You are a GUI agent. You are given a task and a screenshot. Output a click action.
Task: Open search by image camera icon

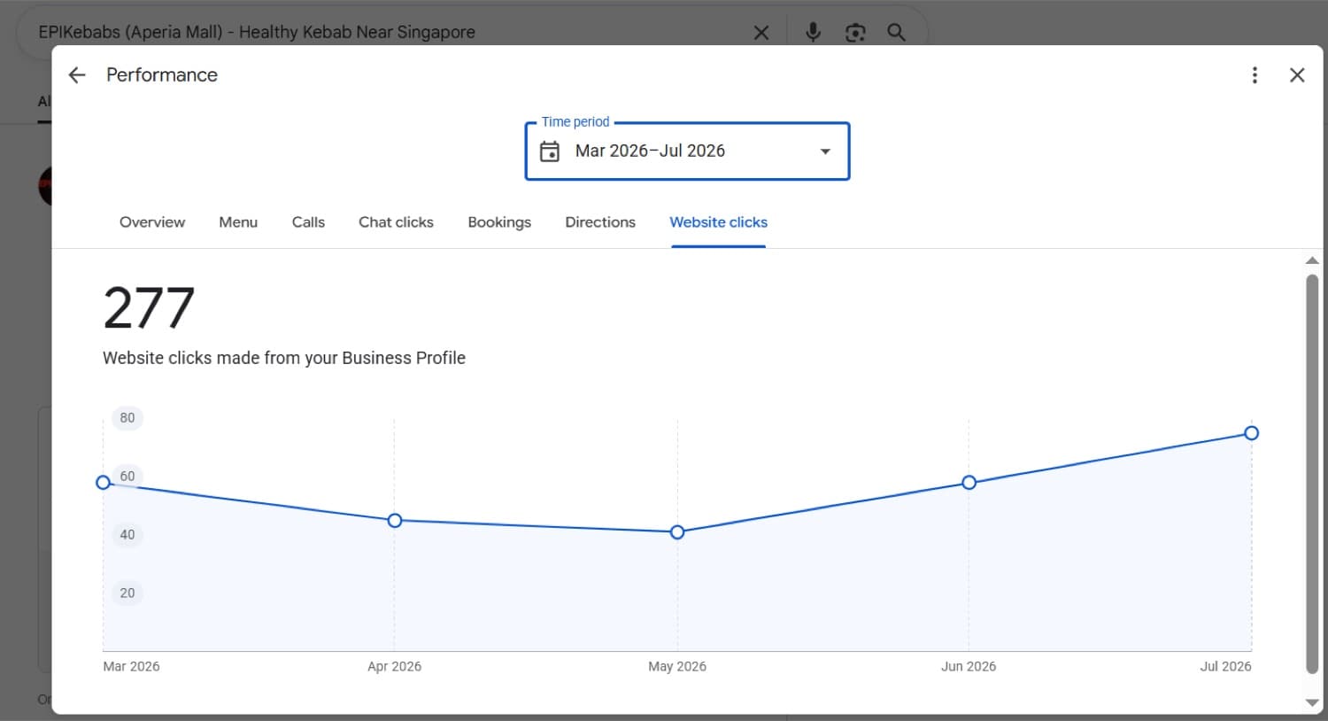click(855, 33)
